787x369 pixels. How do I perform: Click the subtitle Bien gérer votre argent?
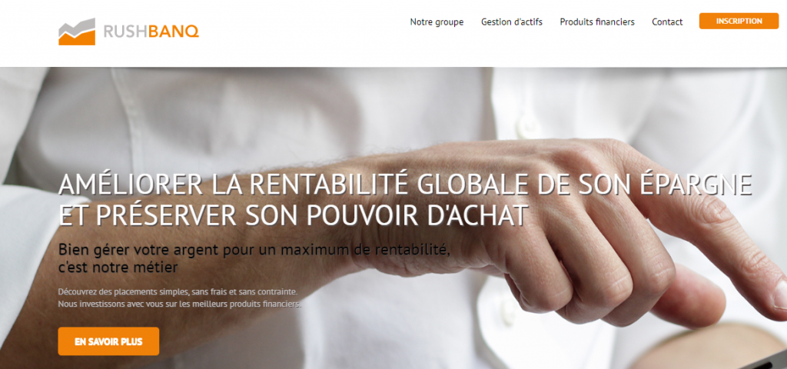click(254, 249)
